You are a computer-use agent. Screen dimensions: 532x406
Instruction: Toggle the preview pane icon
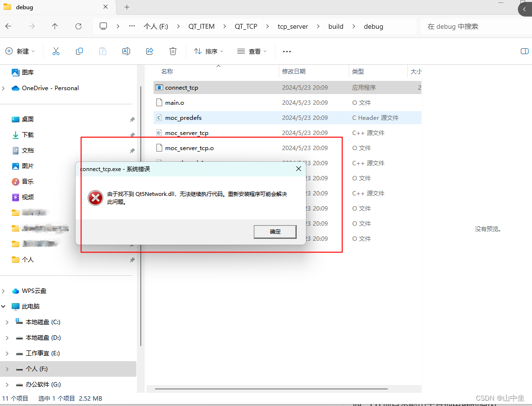click(x=525, y=51)
